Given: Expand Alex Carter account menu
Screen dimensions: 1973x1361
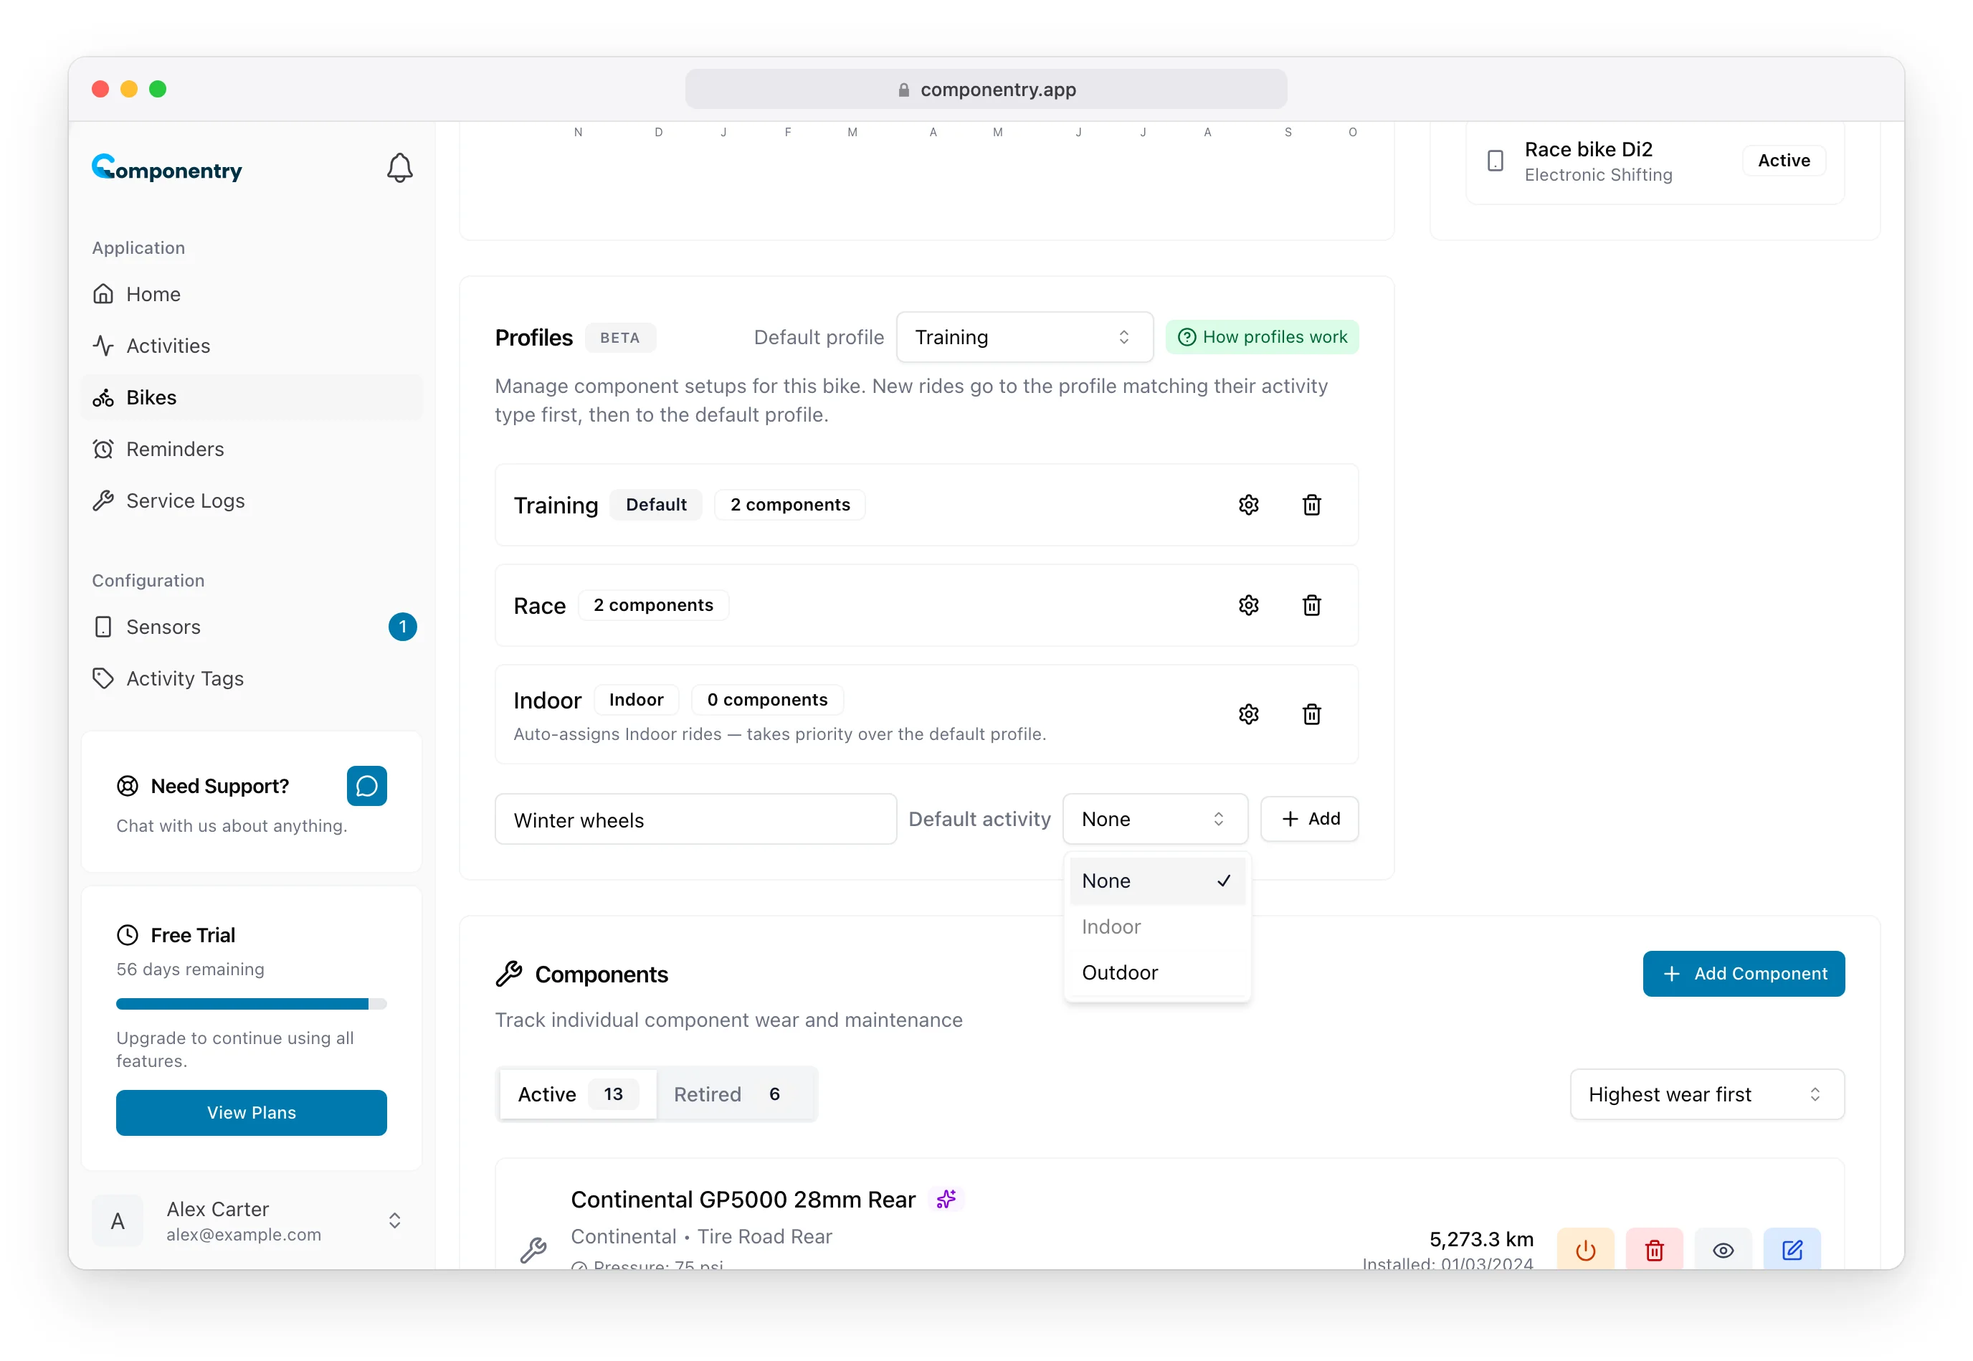Looking at the screenshot, I should pyautogui.click(x=251, y=1220).
